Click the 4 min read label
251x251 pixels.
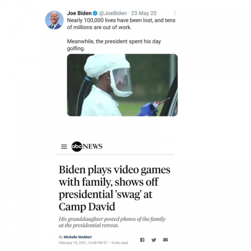(119, 242)
